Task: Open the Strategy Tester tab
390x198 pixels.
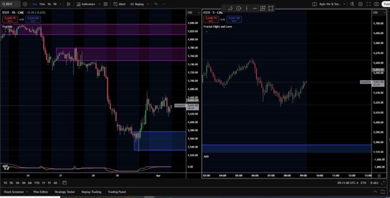Action: click(x=64, y=192)
